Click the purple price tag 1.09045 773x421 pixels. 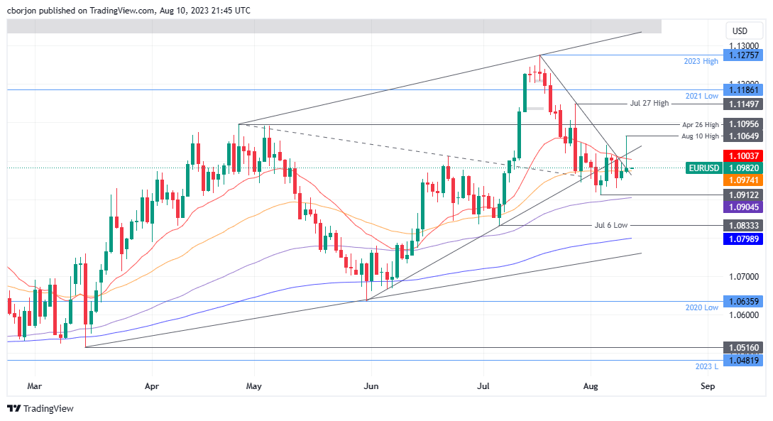(x=742, y=207)
